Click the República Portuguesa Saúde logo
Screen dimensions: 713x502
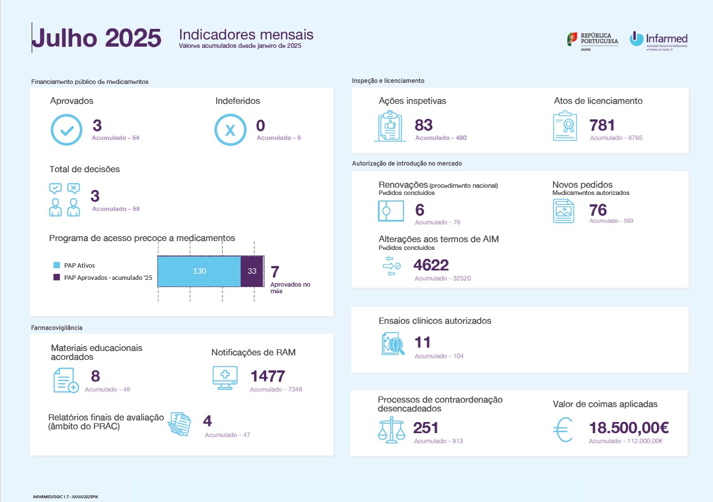coord(592,41)
